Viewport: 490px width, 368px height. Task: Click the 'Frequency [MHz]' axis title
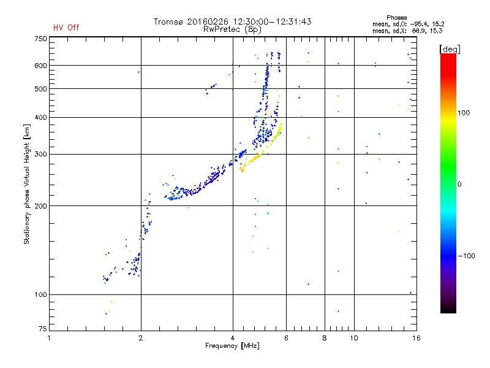pos(232,346)
